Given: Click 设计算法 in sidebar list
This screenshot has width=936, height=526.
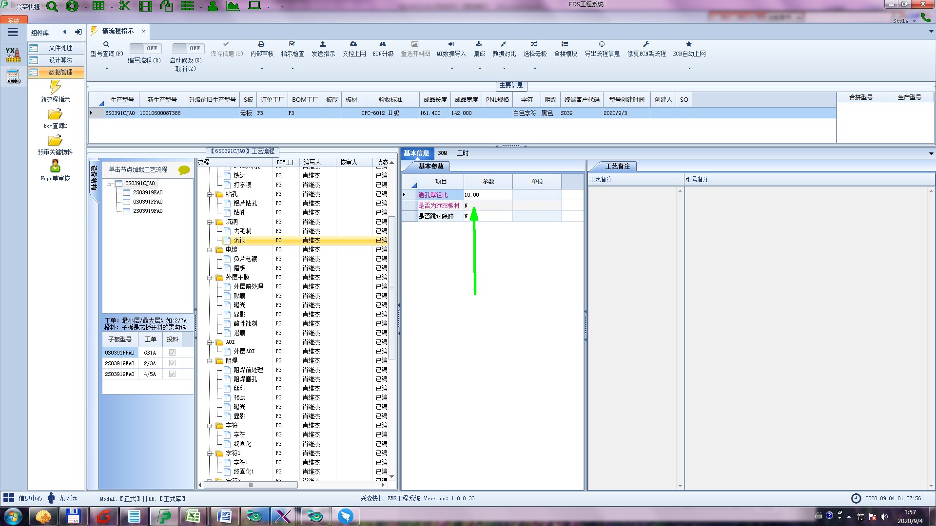Looking at the screenshot, I should click(60, 60).
